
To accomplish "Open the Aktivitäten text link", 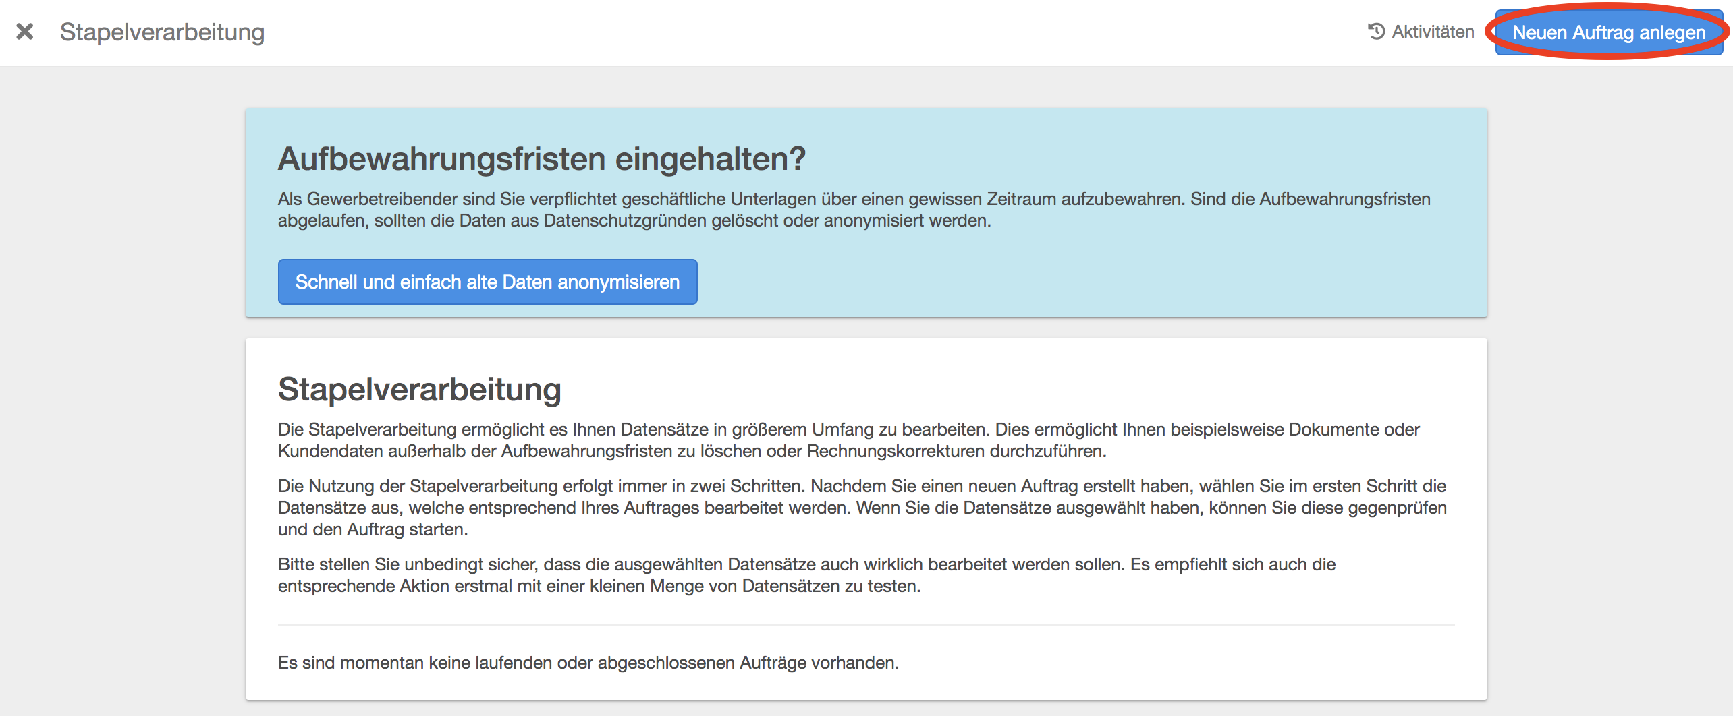I will click(1433, 32).
